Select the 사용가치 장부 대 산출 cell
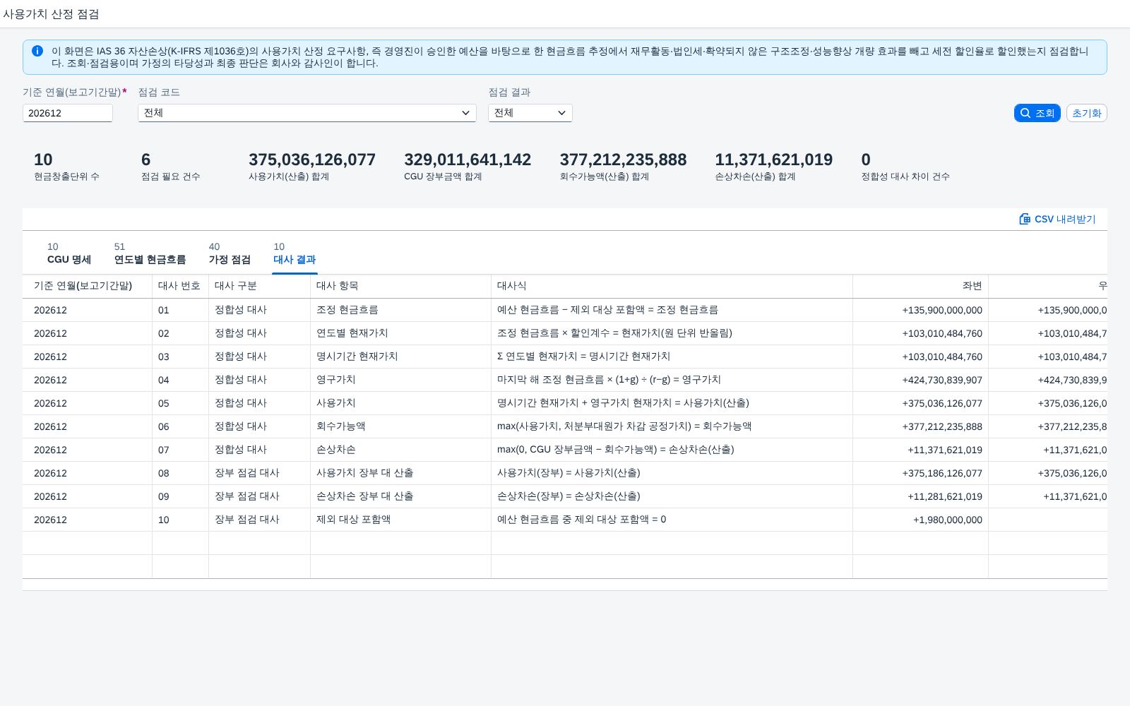The height and width of the screenshot is (706, 1130). point(400,473)
